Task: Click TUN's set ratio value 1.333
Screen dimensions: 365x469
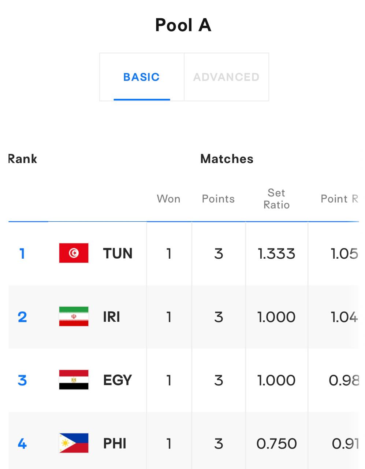Action: [276, 254]
